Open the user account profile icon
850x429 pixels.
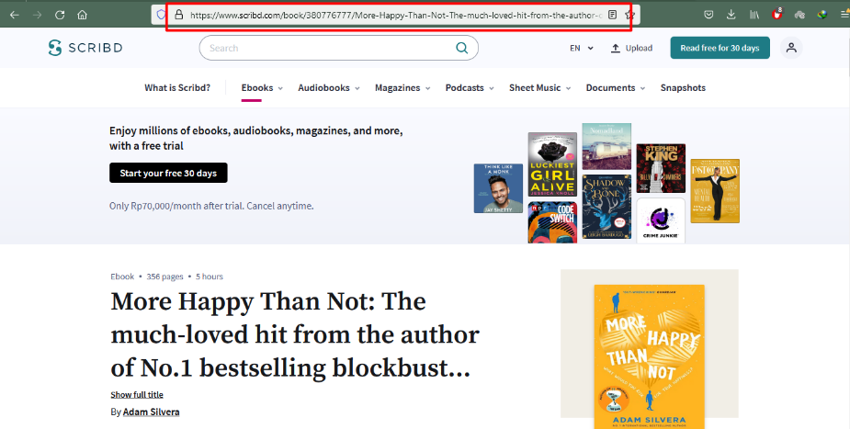click(791, 48)
